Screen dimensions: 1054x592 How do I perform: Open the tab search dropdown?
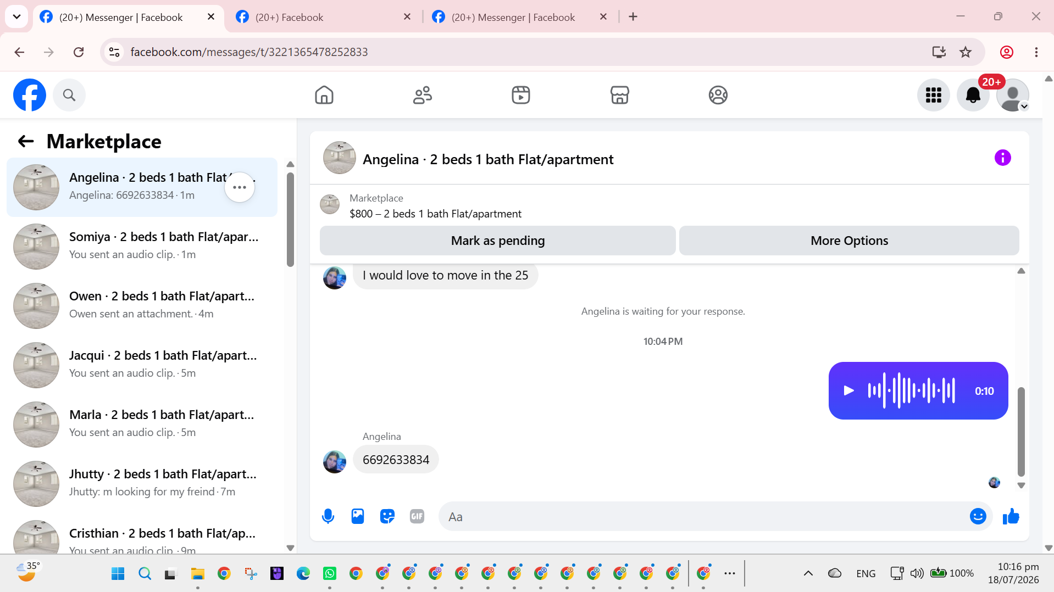point(16,17)
